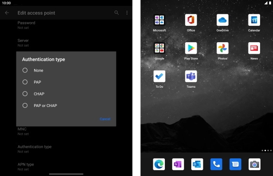Launch the Camera app
The image size is (273, 176).
pos(255,164)
